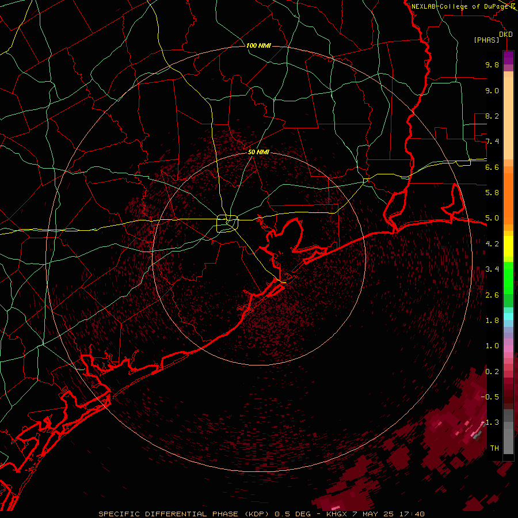Image resolution: width=518 pixels, height=518 pixels.
Task: Click the DKD product label
Action: (506, 35)
